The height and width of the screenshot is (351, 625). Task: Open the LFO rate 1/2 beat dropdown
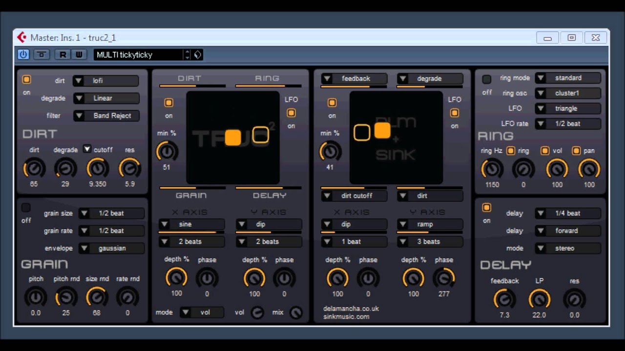[x=568, y=124]
